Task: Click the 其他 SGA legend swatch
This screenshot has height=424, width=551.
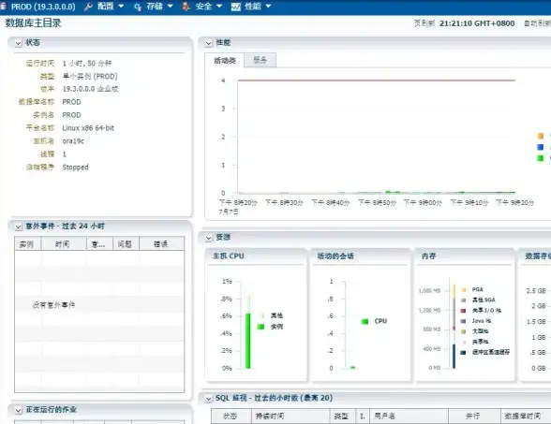Action: tap(464, 300)
